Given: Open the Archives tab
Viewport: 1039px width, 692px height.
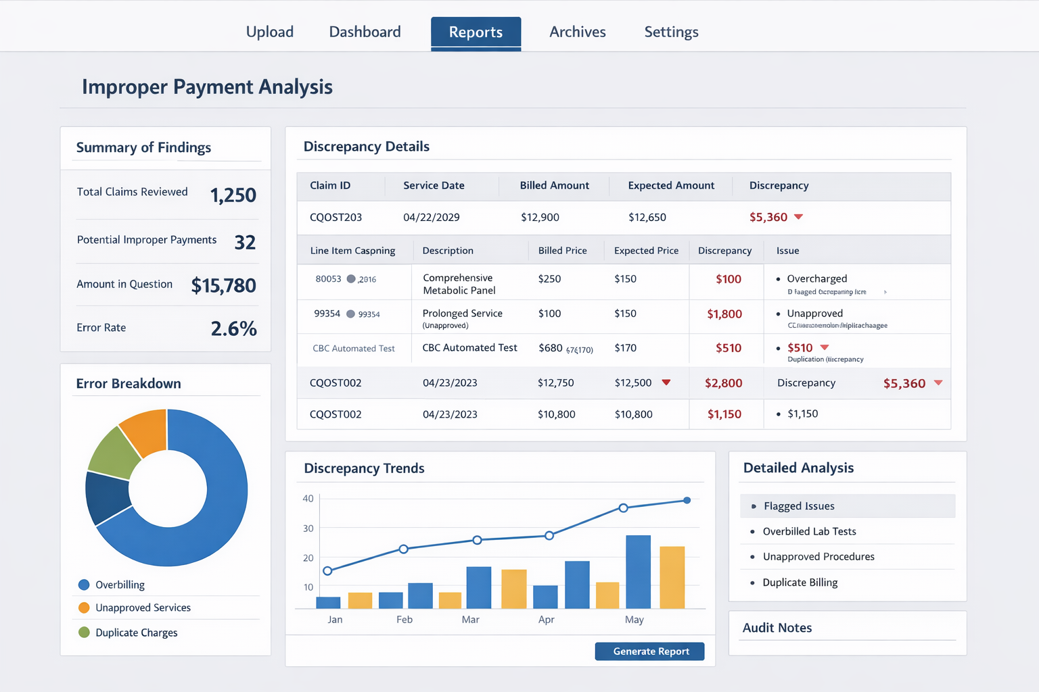Looking at the screenshot, I should click(x=577, y=32).
